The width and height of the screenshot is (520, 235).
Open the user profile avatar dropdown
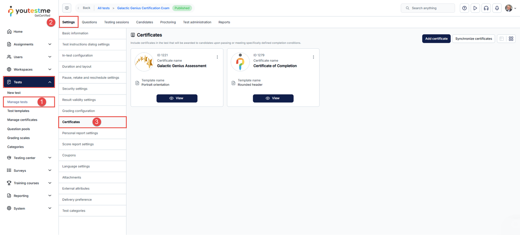tap(510, 8)
